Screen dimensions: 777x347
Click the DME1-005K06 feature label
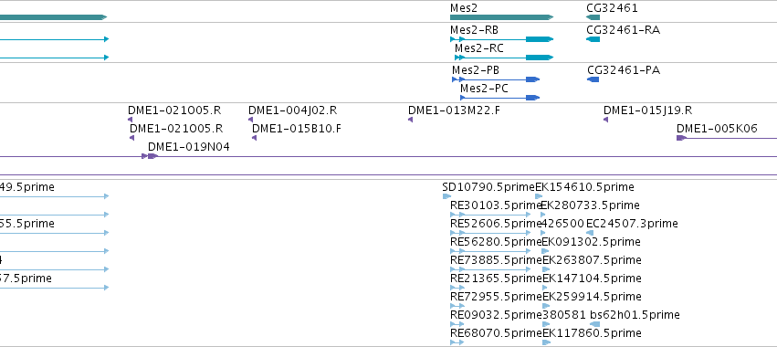(717, 129)
